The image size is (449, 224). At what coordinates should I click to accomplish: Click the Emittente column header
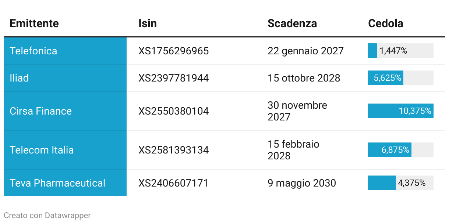tap(34, 24)
